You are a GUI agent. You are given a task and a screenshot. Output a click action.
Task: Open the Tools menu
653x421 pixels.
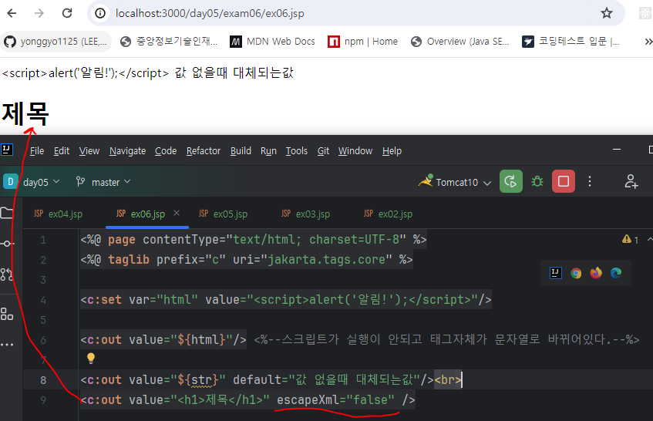(x=297, y=151)
